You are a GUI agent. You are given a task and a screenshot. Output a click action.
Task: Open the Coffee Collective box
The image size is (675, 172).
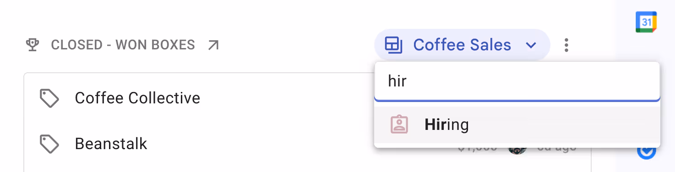[x=137, y=98]
